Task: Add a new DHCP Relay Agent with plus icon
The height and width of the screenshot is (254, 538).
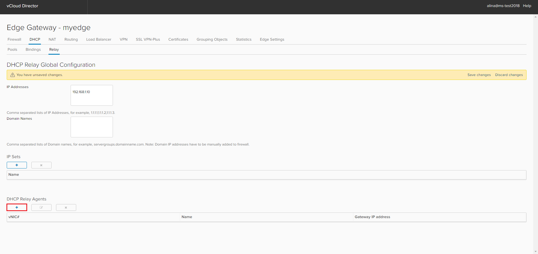Action: [17, 207]
